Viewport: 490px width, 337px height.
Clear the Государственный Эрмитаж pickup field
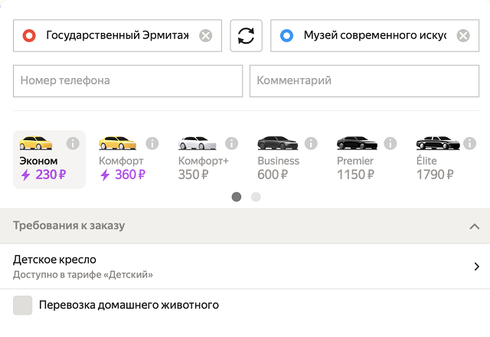[x=206, y=36]
